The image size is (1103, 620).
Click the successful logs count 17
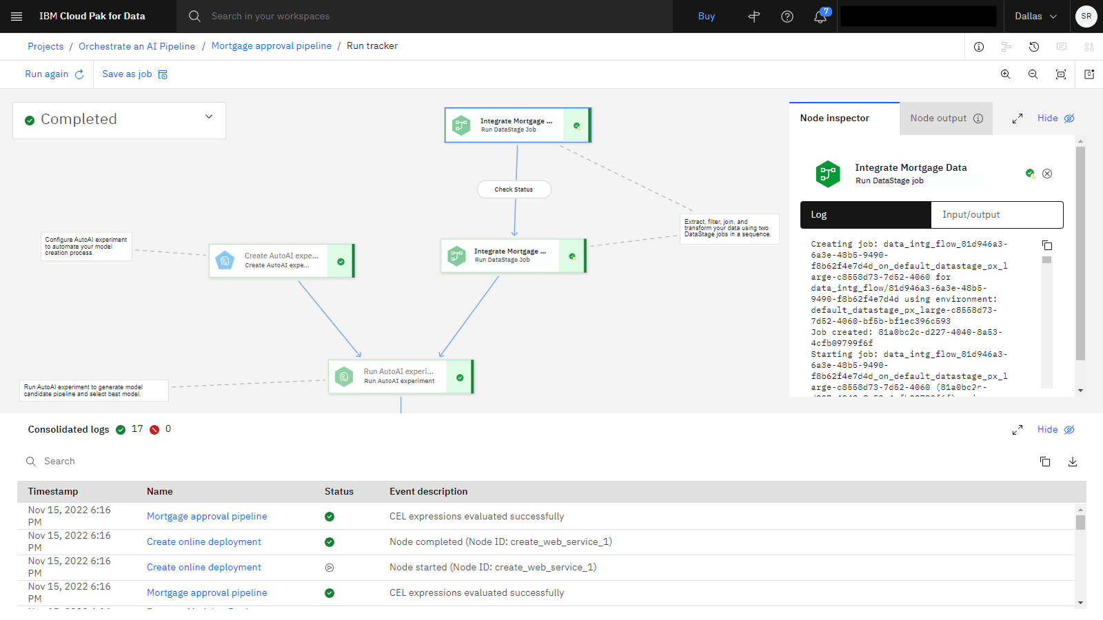137,429
